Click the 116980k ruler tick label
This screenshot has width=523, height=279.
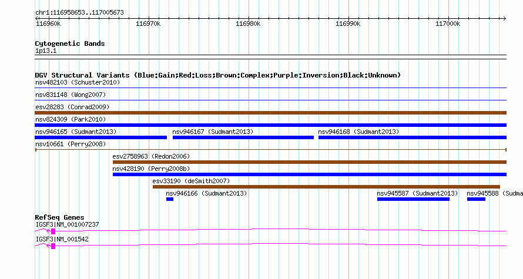(248, 23)
